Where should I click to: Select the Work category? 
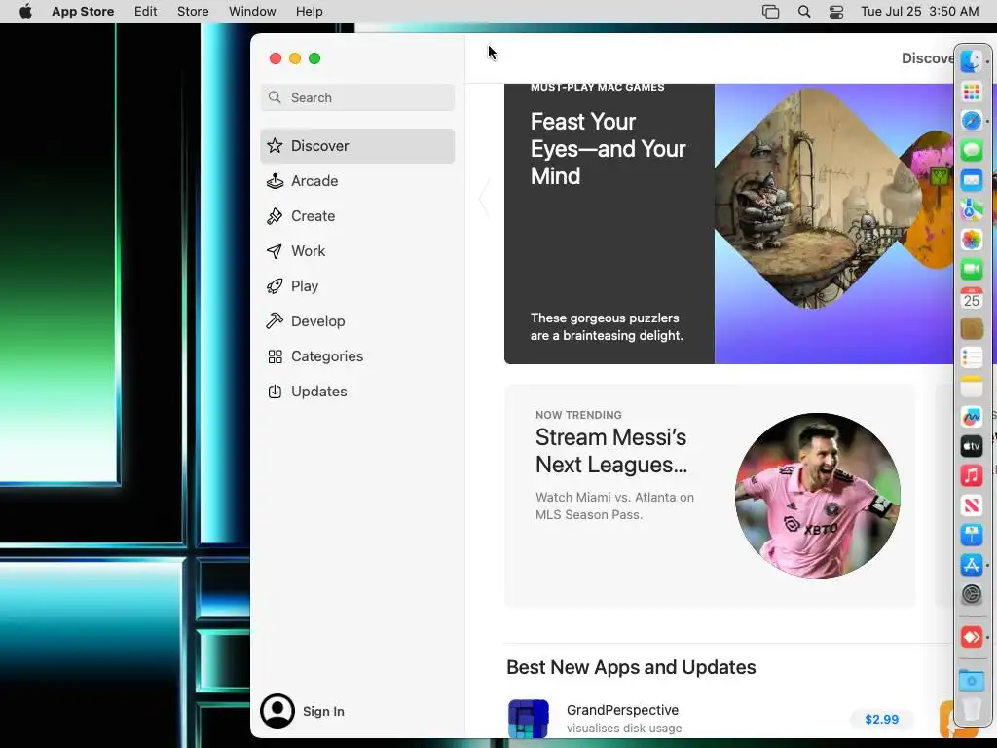tap(357, 250)
